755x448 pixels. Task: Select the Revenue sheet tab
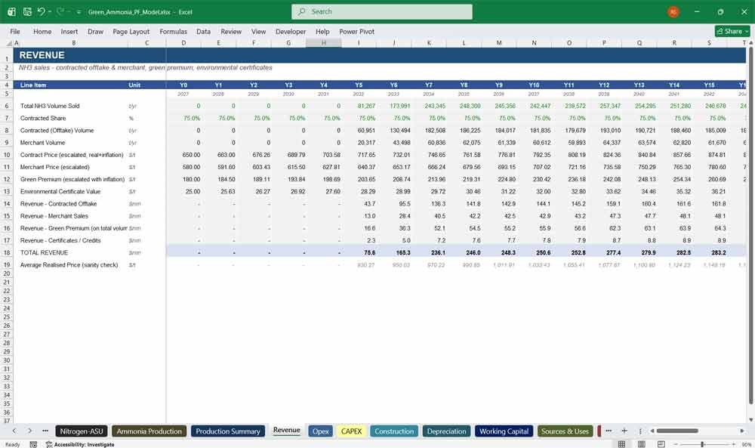click(286, 430)
